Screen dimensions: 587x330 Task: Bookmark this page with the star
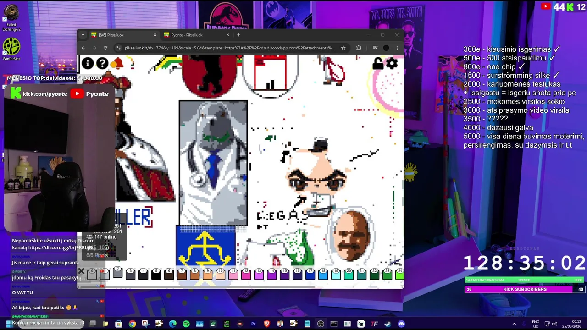343,48
